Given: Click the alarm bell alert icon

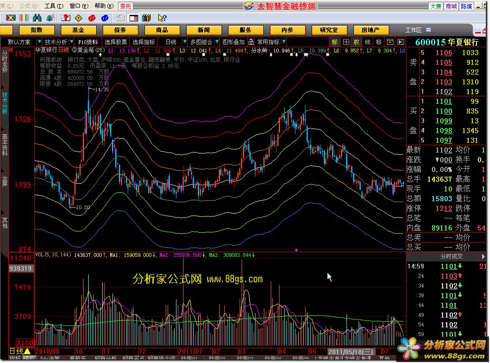Looking at the screenshot, I should pos(50,18).
